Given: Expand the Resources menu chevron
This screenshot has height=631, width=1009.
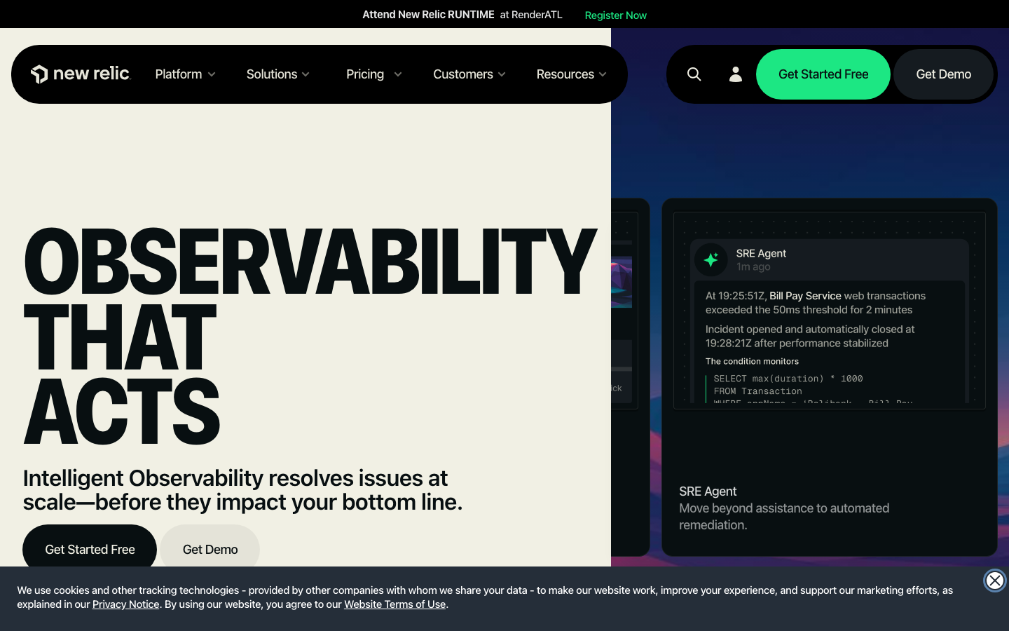Looking at the screenshot, I should [x=603, y=74].
